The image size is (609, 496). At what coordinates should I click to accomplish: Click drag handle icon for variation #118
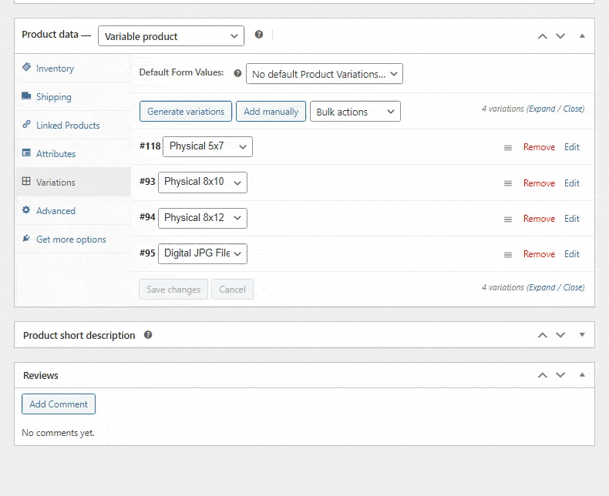point(508,147)
